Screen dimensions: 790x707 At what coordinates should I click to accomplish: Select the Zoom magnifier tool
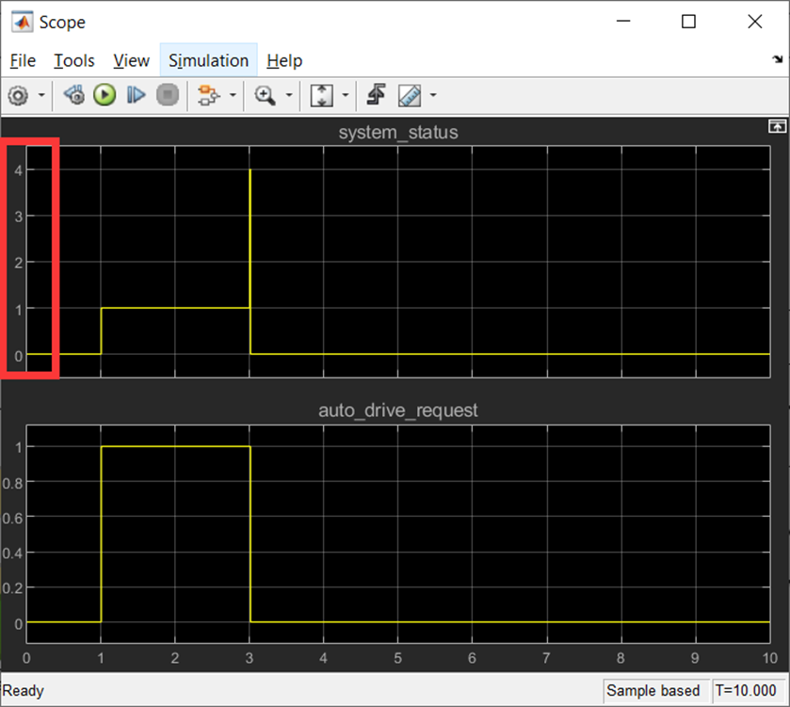265,95
